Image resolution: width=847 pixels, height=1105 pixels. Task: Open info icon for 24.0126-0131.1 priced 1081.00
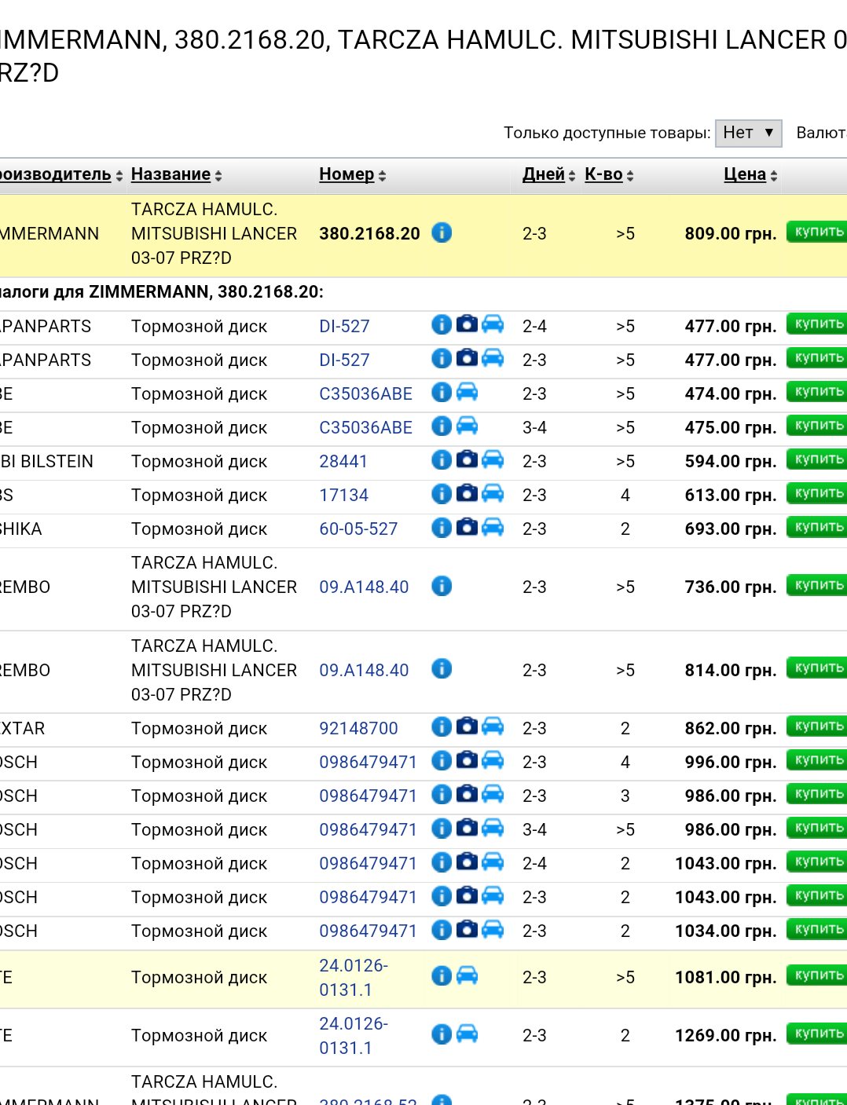[442, 975]
